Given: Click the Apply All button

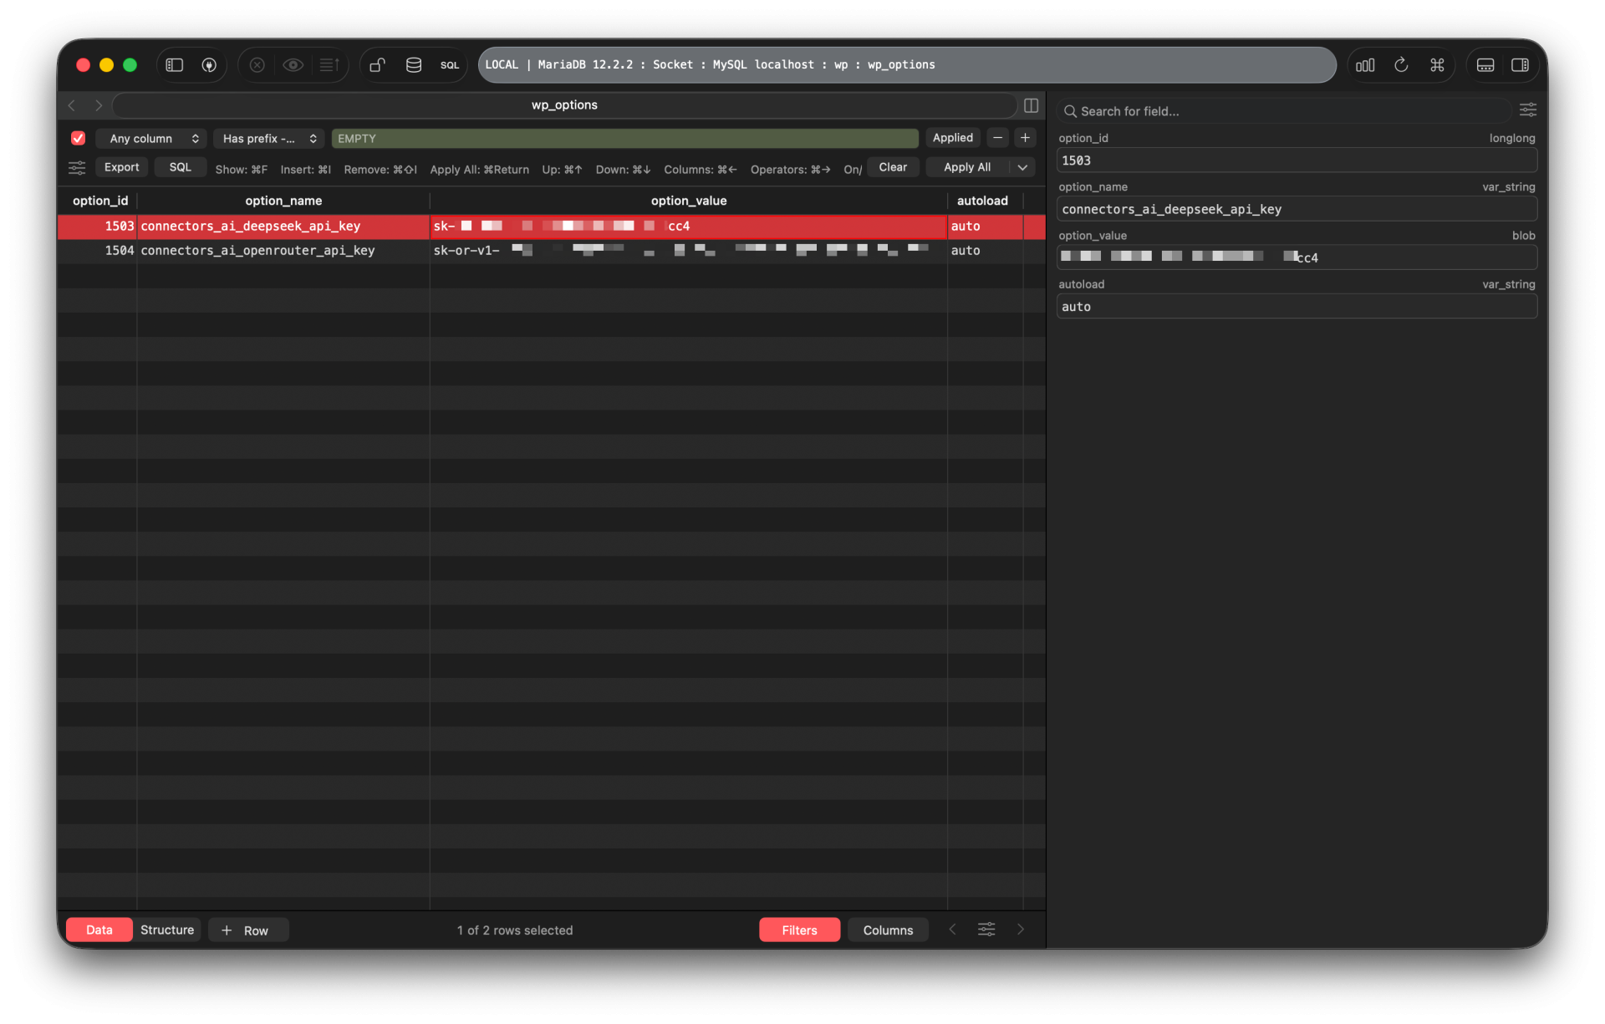Looking at the screenshot, I should pyautogui.click(x=967, y=167).
